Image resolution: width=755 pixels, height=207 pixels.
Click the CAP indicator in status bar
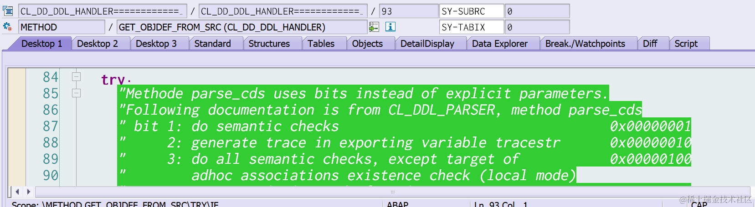699,204
